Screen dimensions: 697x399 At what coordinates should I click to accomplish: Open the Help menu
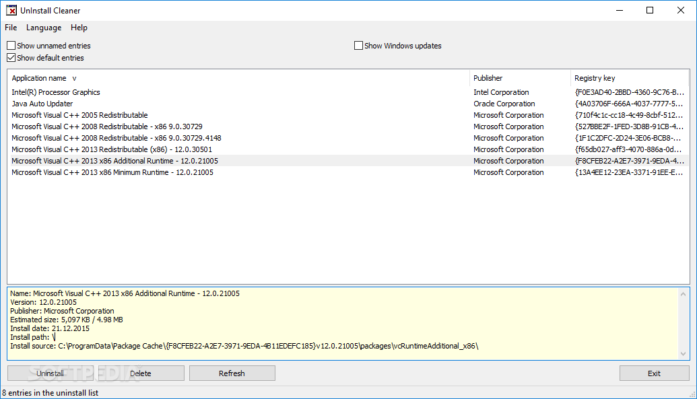pyautogui.click(x=79, y=28)
